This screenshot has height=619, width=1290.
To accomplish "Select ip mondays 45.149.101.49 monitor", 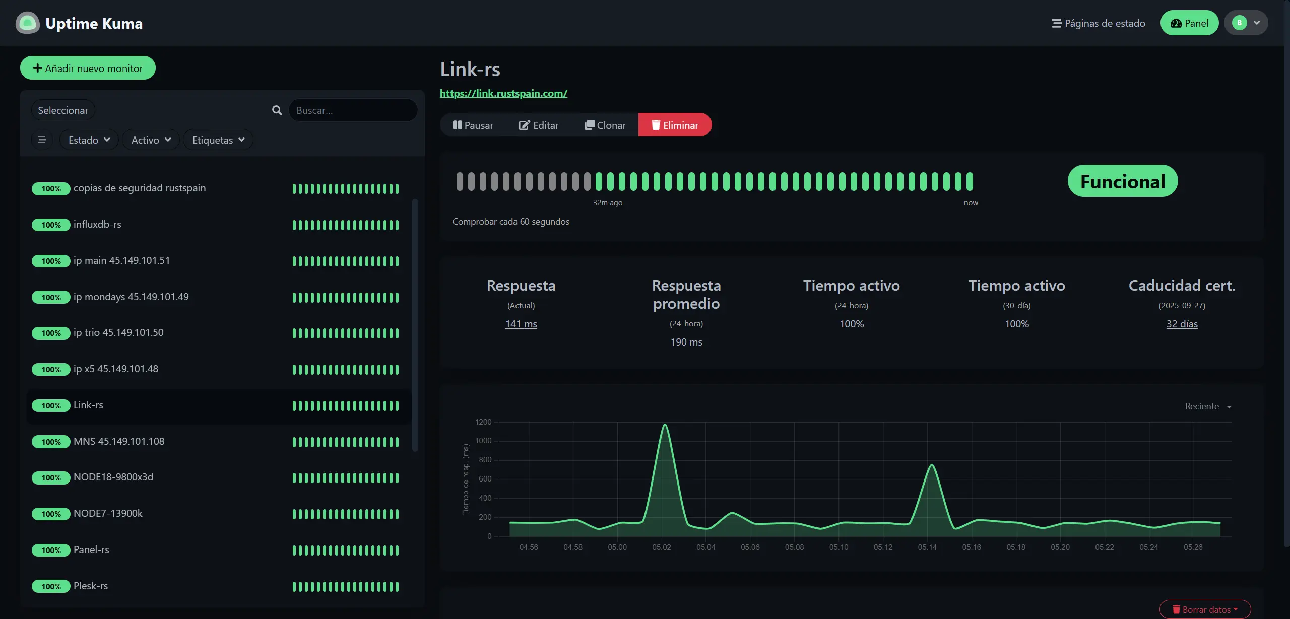I will click(x=219, y=297).
